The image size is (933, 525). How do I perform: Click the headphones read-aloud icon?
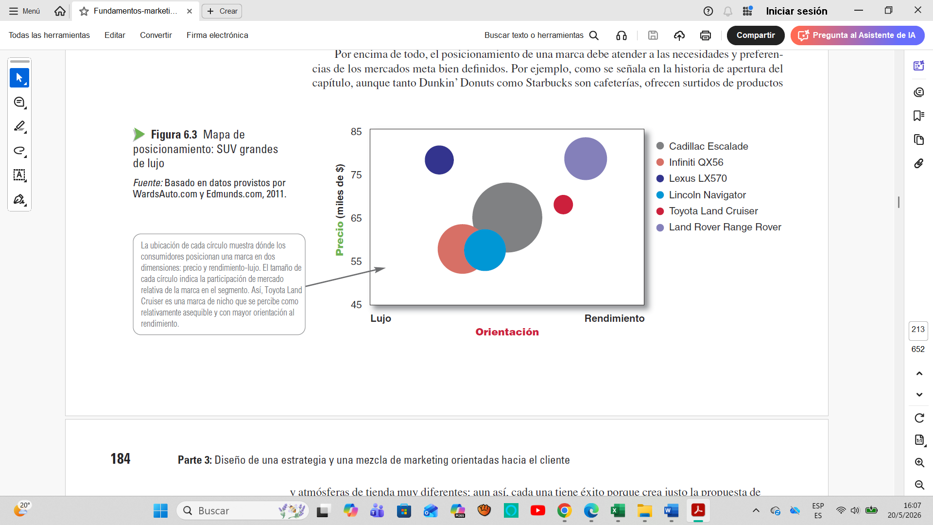(x=621, y=35)
